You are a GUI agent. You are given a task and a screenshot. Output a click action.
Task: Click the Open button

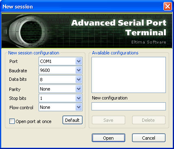tap(109, 138)
